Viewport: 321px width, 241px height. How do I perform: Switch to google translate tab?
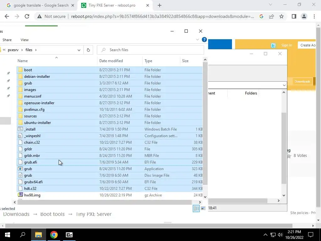[x=41, y=5]
